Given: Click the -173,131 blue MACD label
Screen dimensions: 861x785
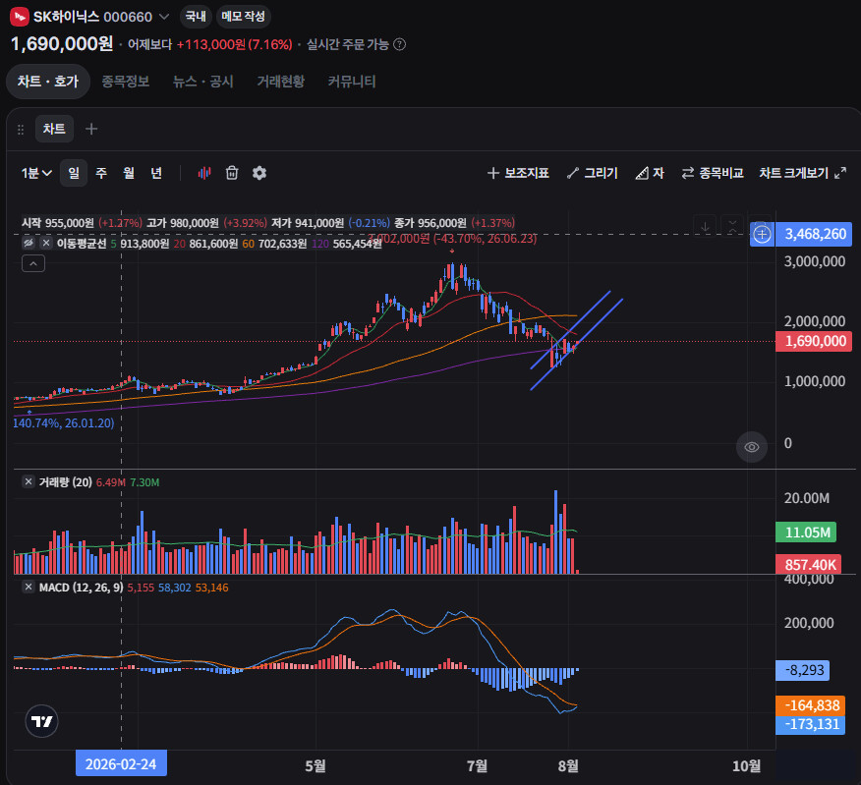Looking at the screenshot, I should point(811,725).
